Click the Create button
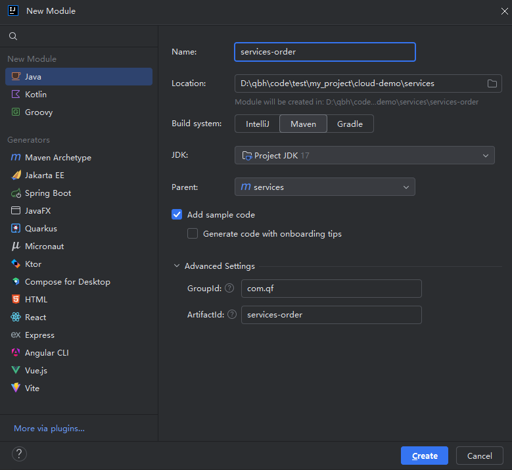This screenshot has width=512, height=470. click(x=425, y=456)
